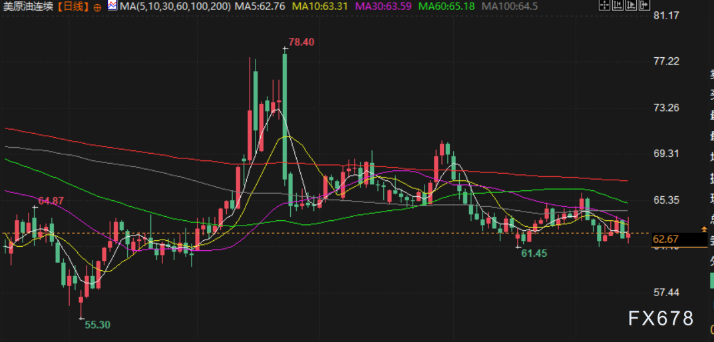714x342 pixels.
Task: Open the MA indicator chart icon
Action: click(x=112, y=6)
